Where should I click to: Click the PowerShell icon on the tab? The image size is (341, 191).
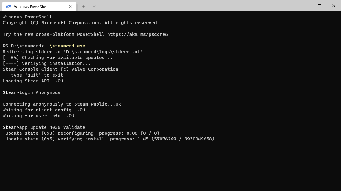(8, 6)
